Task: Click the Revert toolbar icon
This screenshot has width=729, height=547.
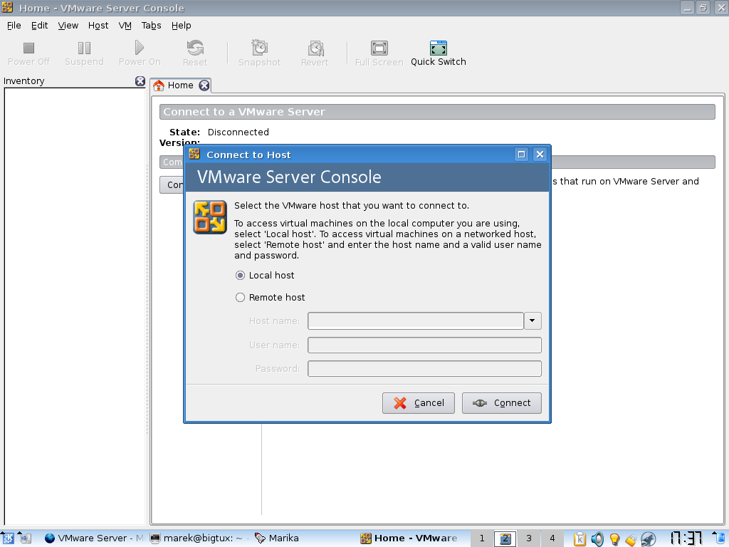Action: click(x=315, y=48)
